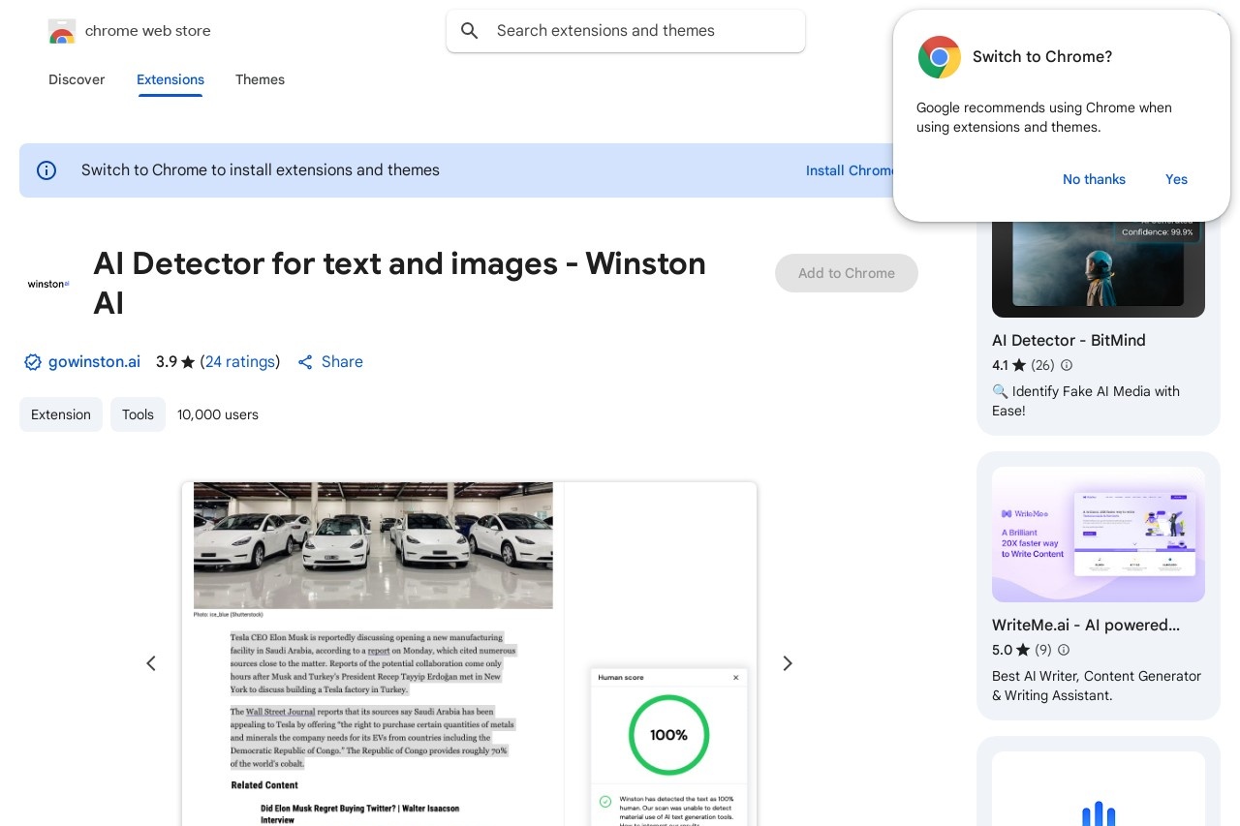Click the 10,000 users text
The width and height of the screenshot is (1240, 826).
218,414
